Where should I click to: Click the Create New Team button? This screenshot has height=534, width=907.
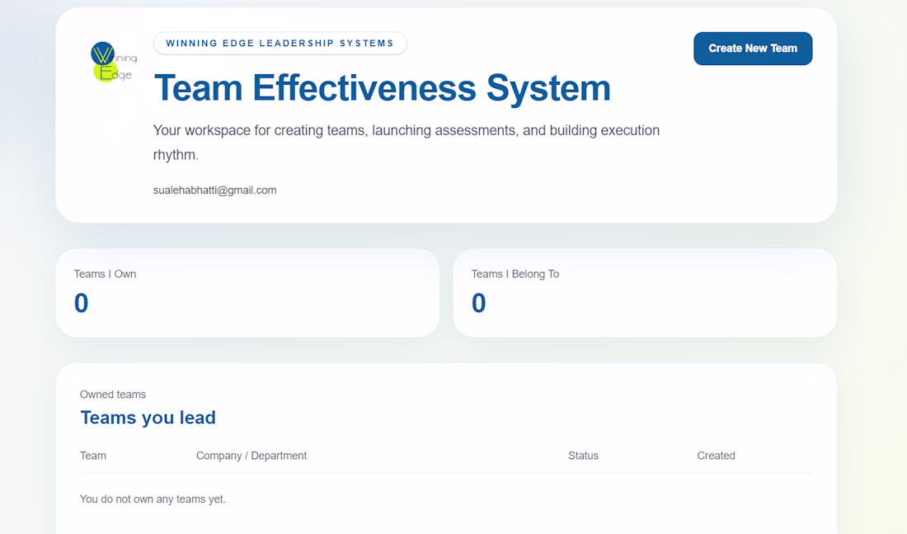(x=753, y=49)
